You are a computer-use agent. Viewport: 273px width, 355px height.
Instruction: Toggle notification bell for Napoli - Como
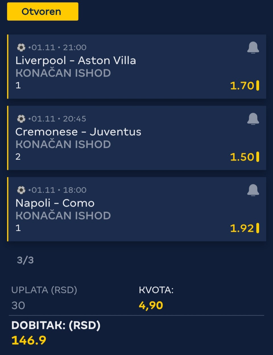pyautogui.click(x=253, y=190)
